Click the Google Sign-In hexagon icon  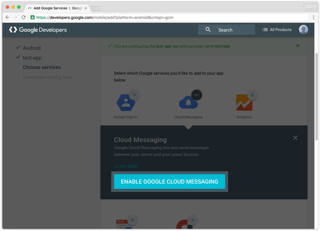pyautogui.click(x=126, y=103)
